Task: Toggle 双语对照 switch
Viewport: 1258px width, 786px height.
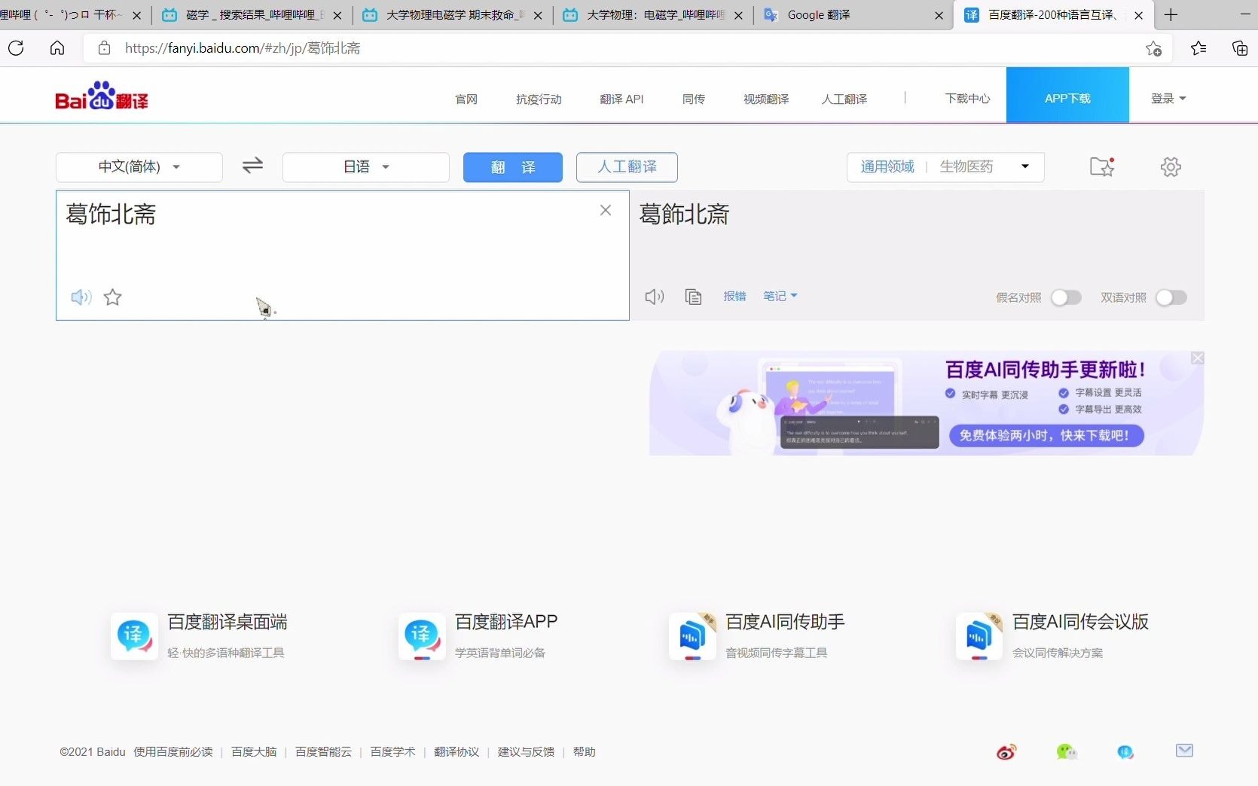Action: tap(1171, 297)
